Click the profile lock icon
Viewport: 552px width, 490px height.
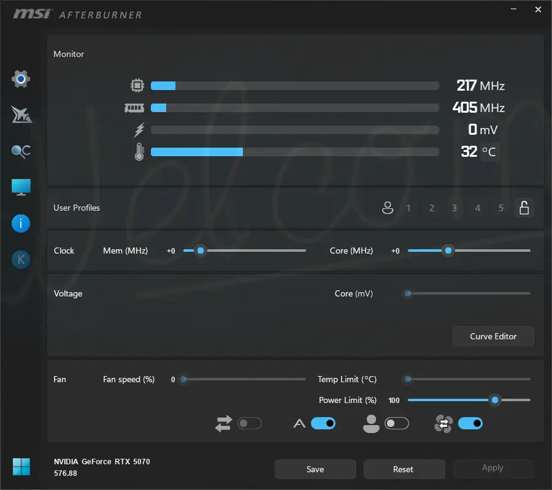click(x=524, y=208)
